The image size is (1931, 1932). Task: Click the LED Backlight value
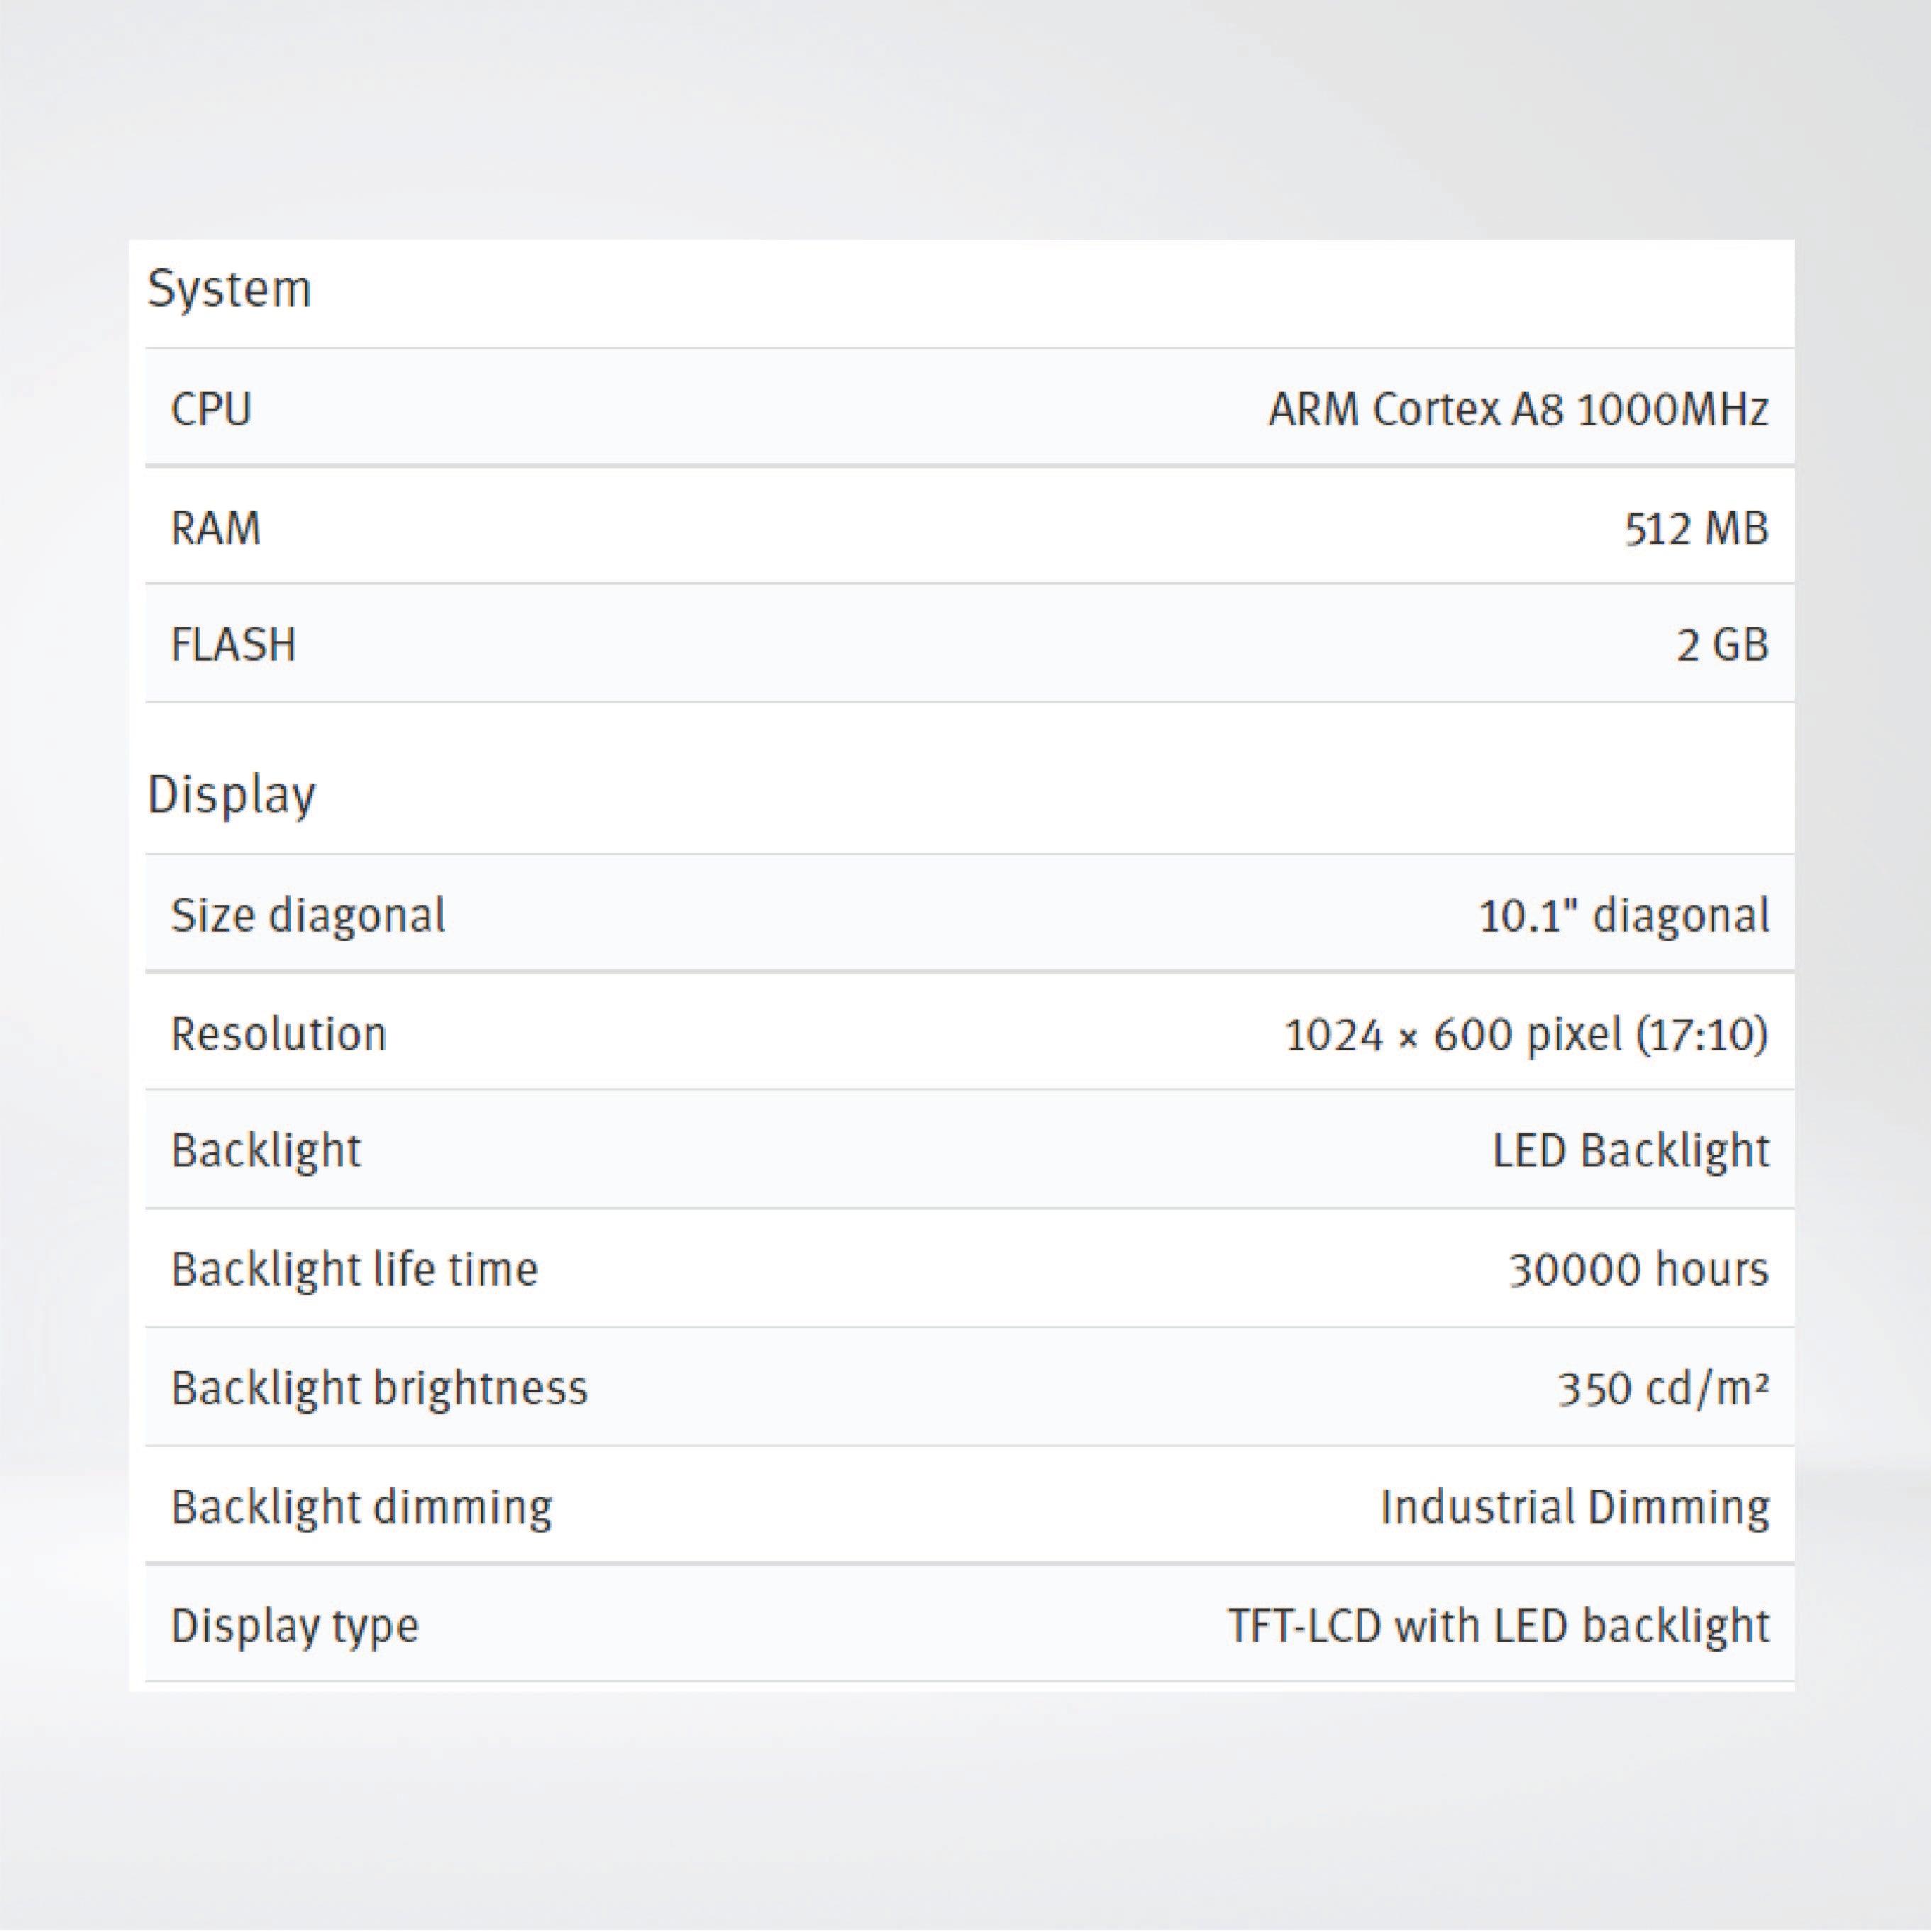point(1630,1151)
